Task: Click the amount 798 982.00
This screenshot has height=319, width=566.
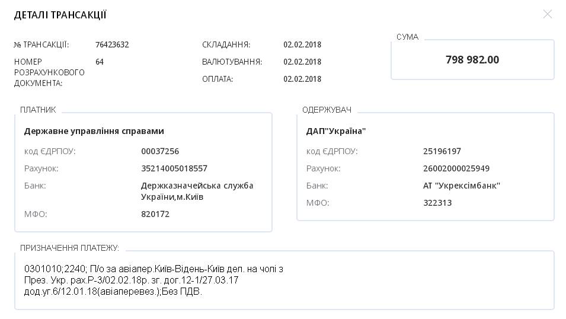Action: 472,60
